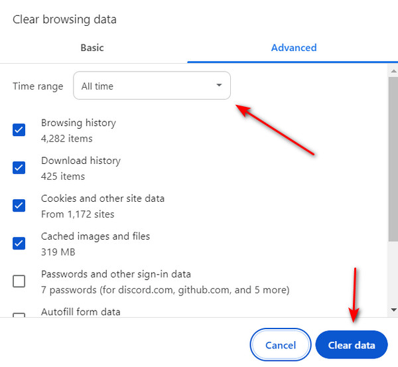Click the 'Download history' label
Screen dimensions: 398x367
pyautogui.click(x=81, y=161)
